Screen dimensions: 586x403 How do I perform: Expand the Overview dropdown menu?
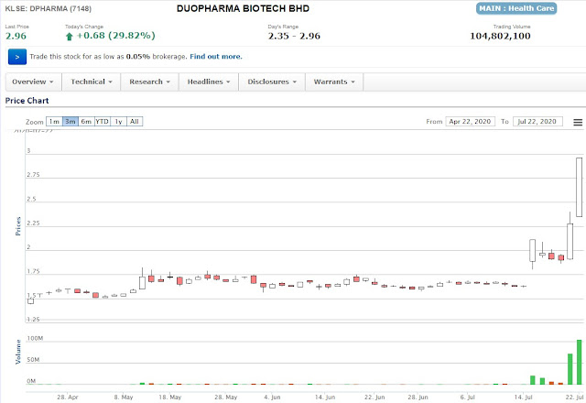(33, 82)
